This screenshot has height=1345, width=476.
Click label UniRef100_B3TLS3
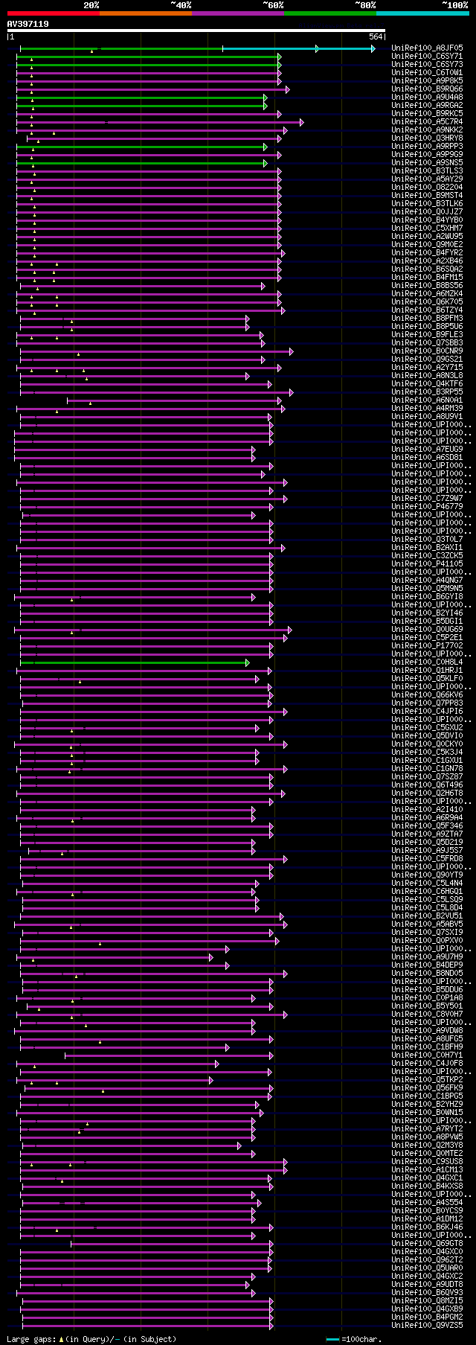(x=427, y=171)
